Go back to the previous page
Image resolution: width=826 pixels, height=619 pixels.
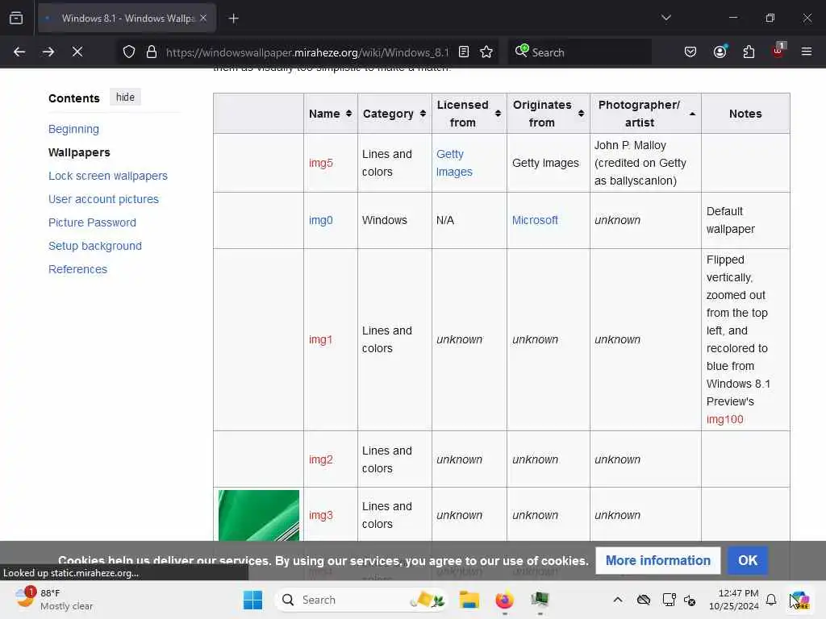click(x=19, y=52)
